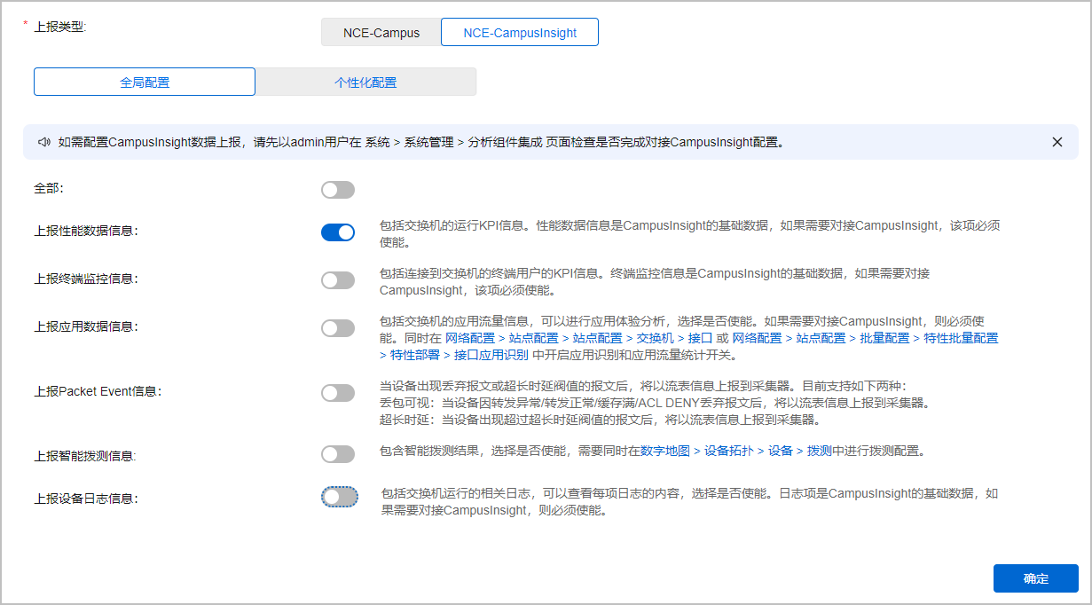The image size is (1092, 605).
Task: Enable the 上报应用数据信息 switch
Action: tap(338, 328)
